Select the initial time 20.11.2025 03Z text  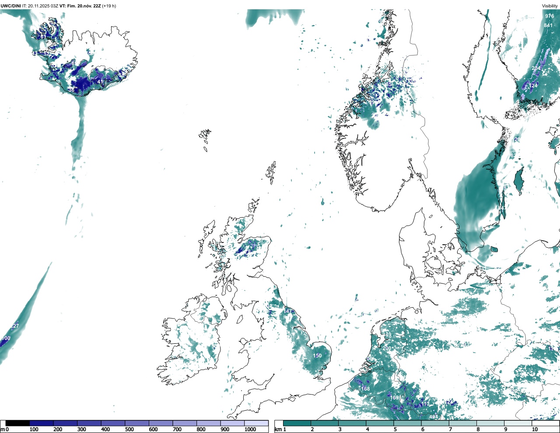tap(43, 6)
